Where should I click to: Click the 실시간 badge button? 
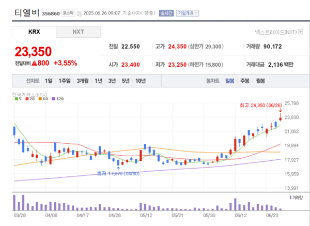[x=166, y=13]
